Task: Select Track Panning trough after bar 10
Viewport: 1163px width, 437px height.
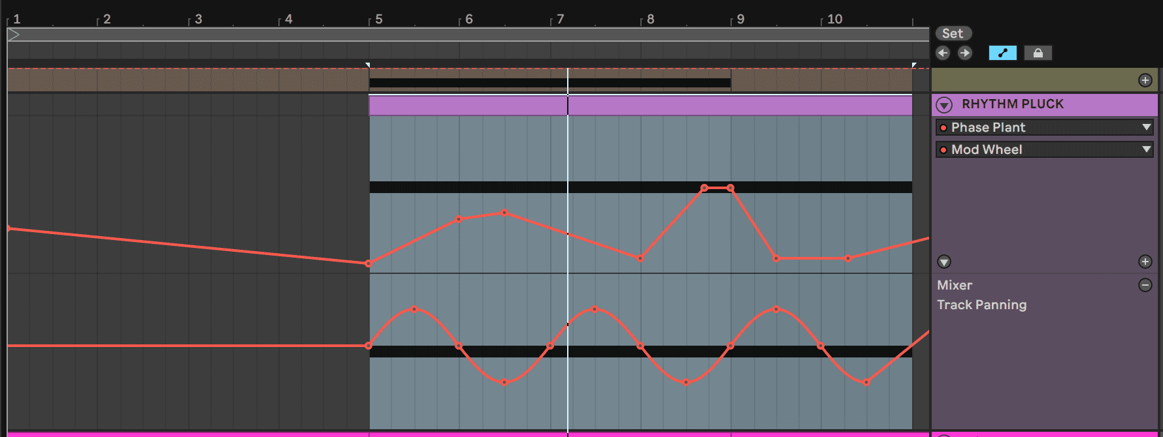Action: (x=866, y=382)
